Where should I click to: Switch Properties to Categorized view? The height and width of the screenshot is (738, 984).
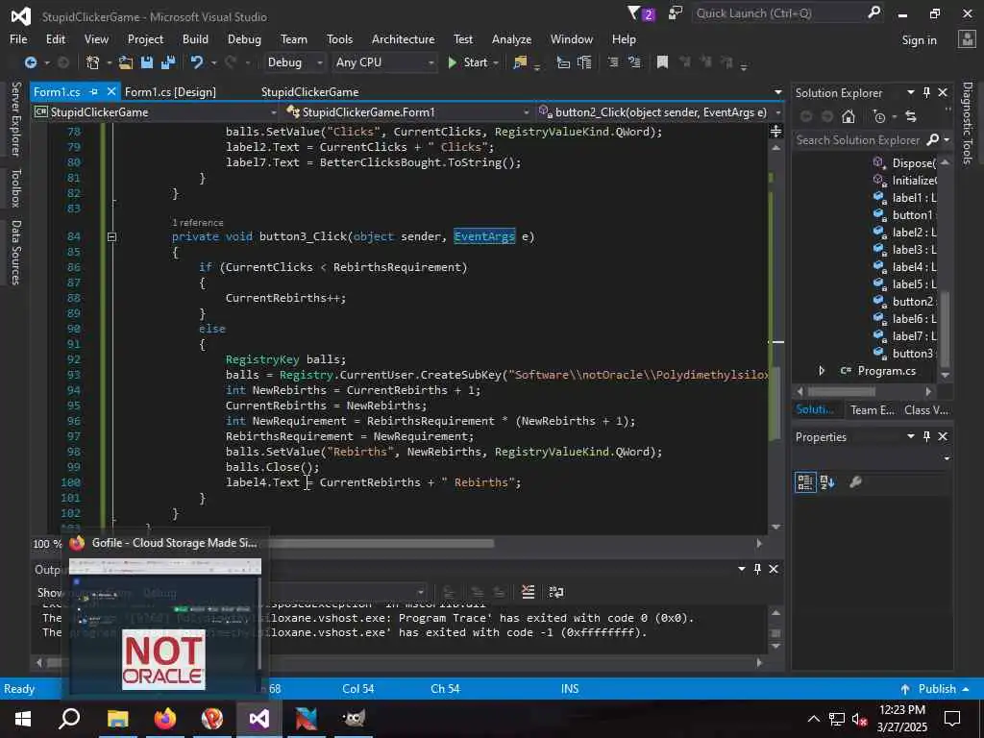pos(805,482)
